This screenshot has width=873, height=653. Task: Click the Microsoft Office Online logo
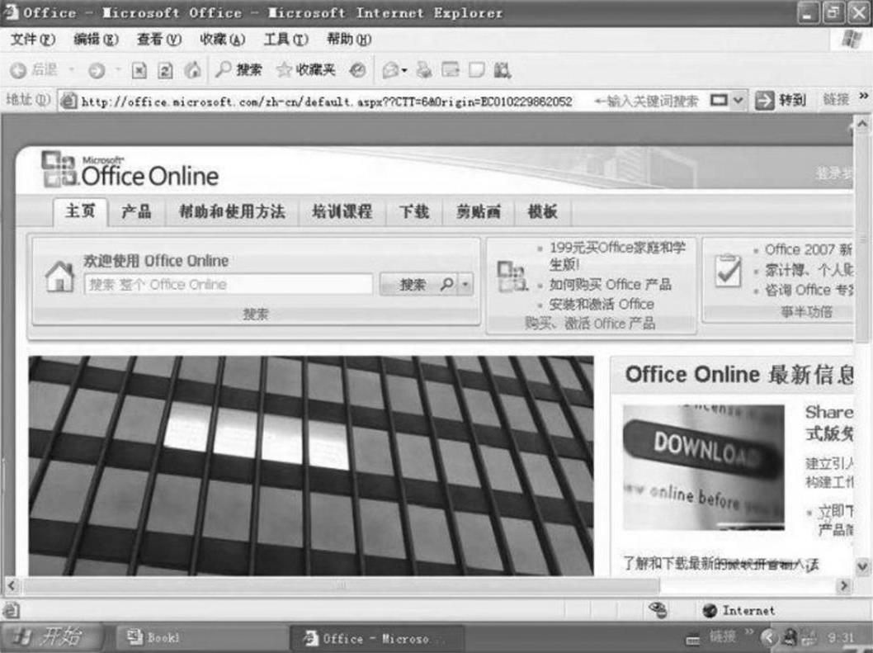(x=130, y=170)
